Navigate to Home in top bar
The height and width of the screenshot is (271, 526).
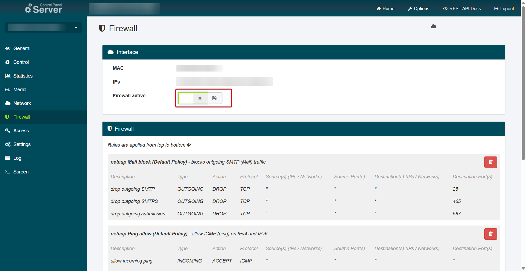(385, 8)
